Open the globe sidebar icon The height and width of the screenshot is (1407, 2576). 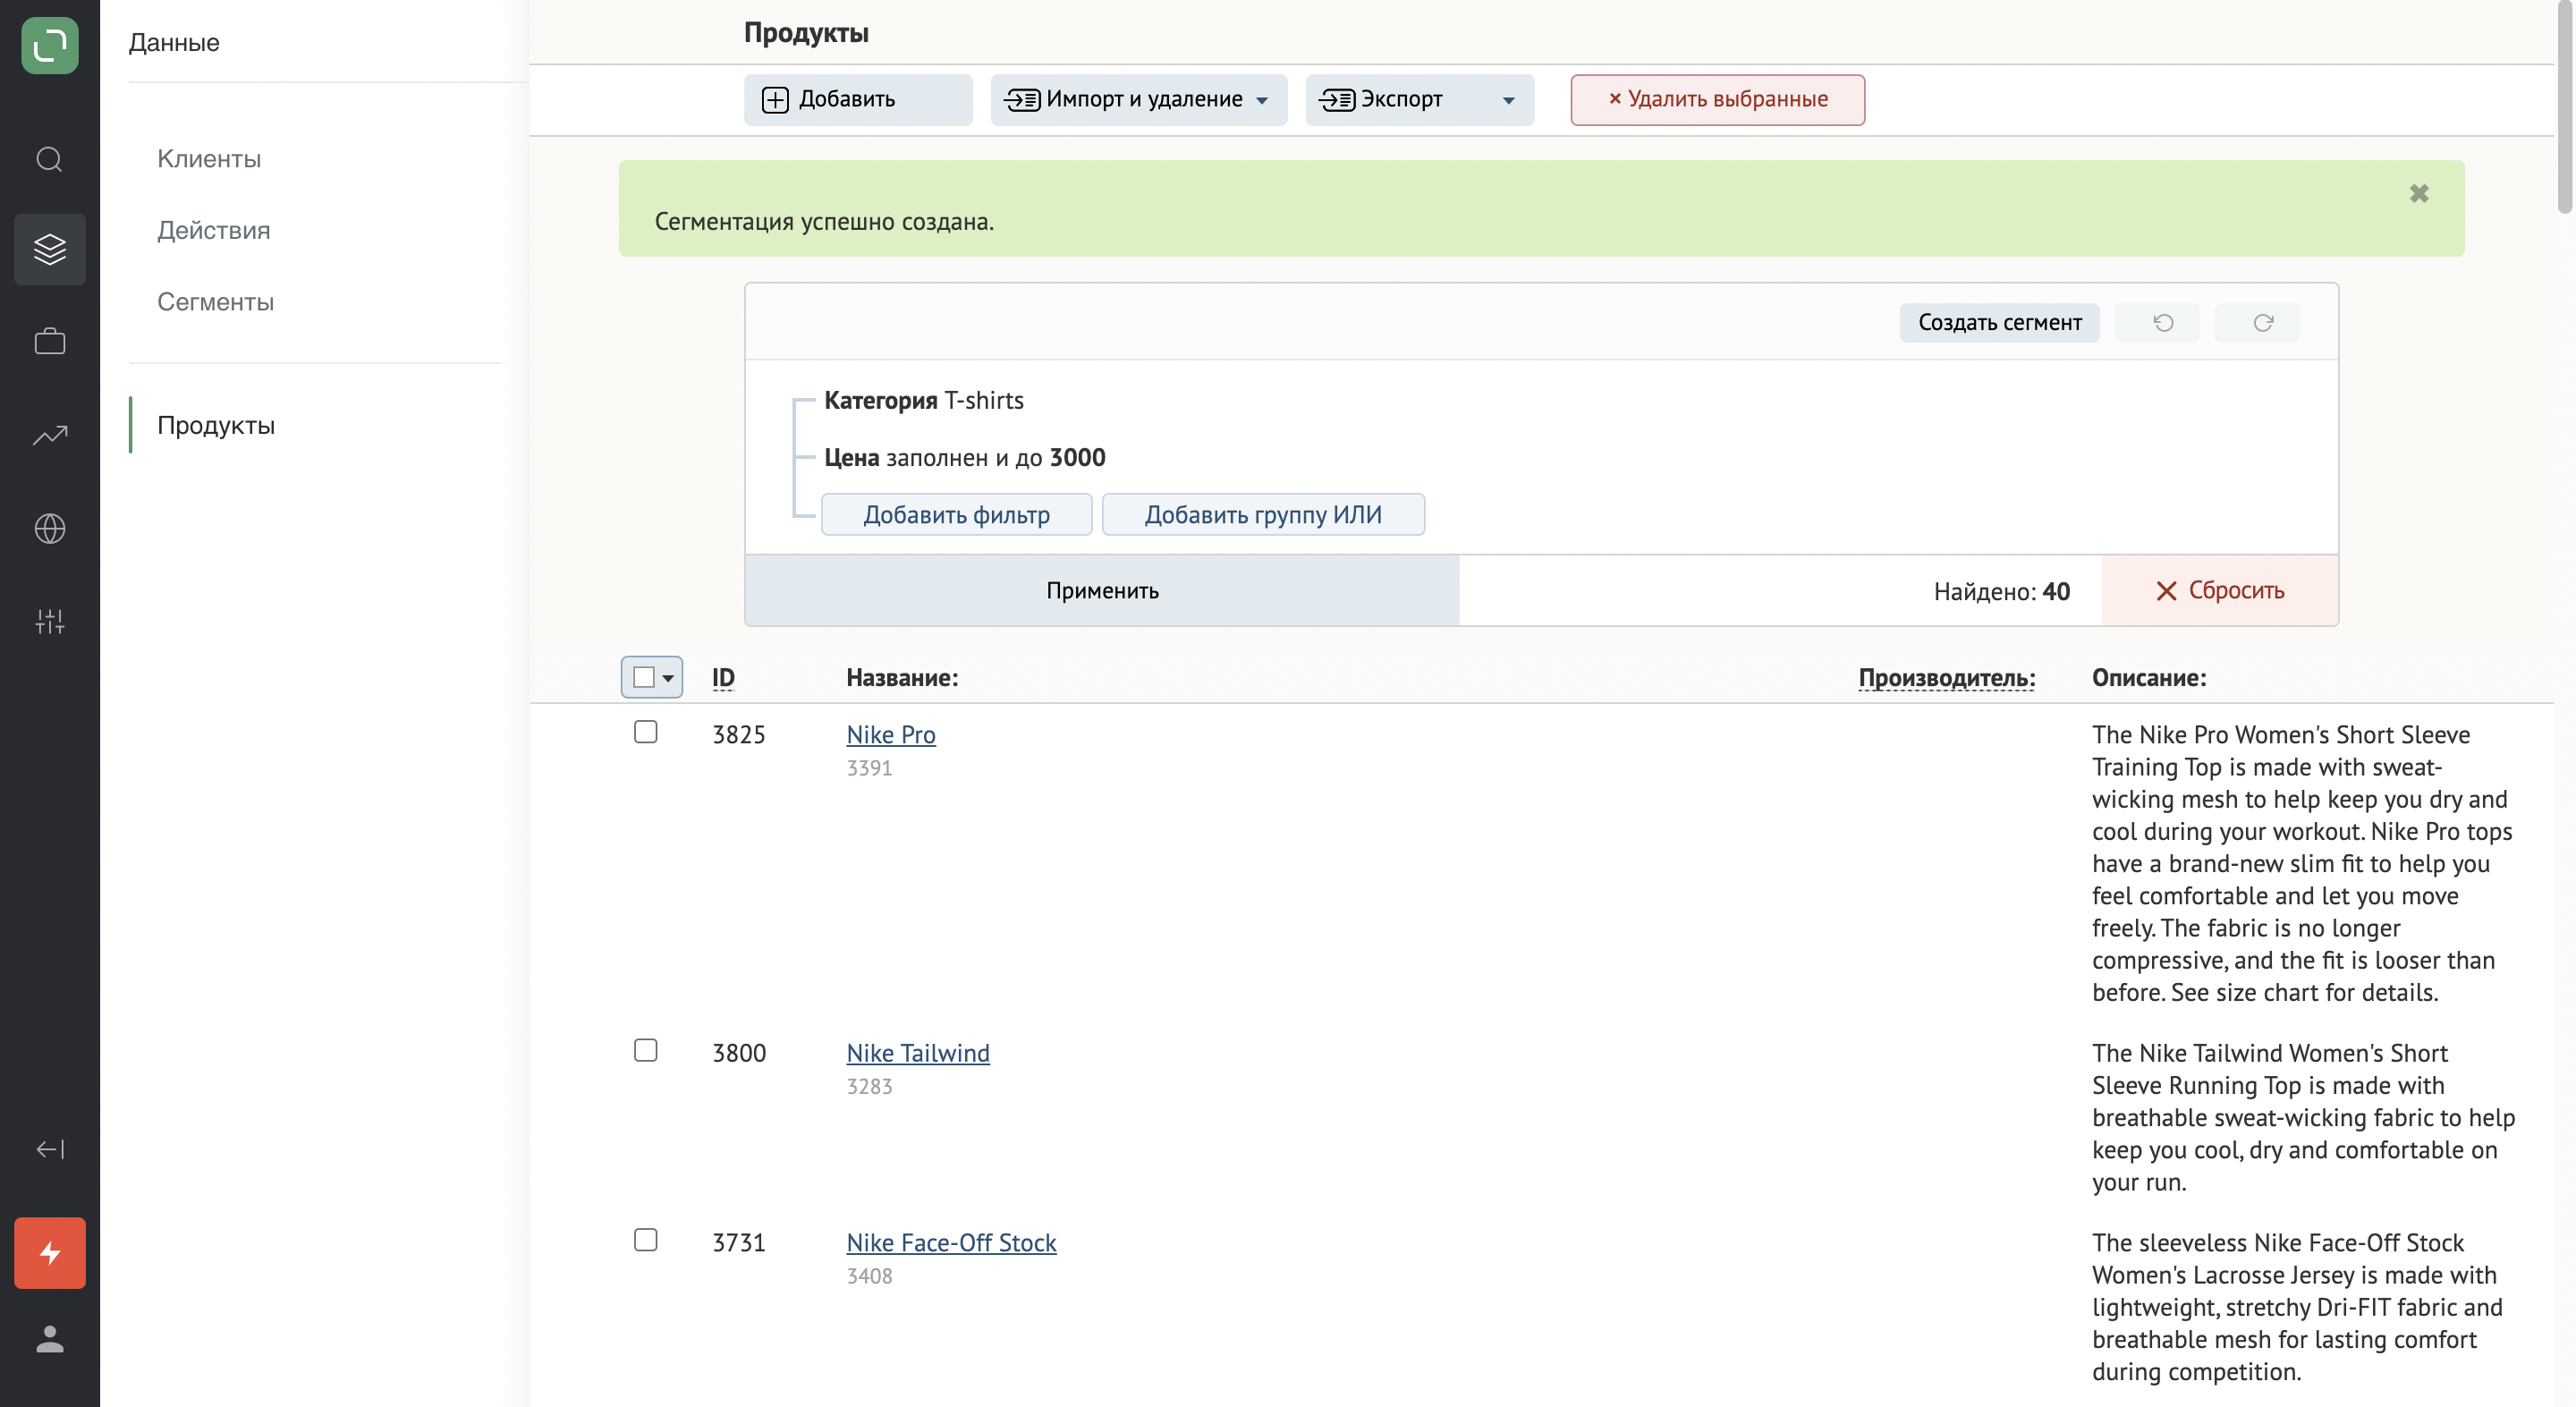pos(49,528)
